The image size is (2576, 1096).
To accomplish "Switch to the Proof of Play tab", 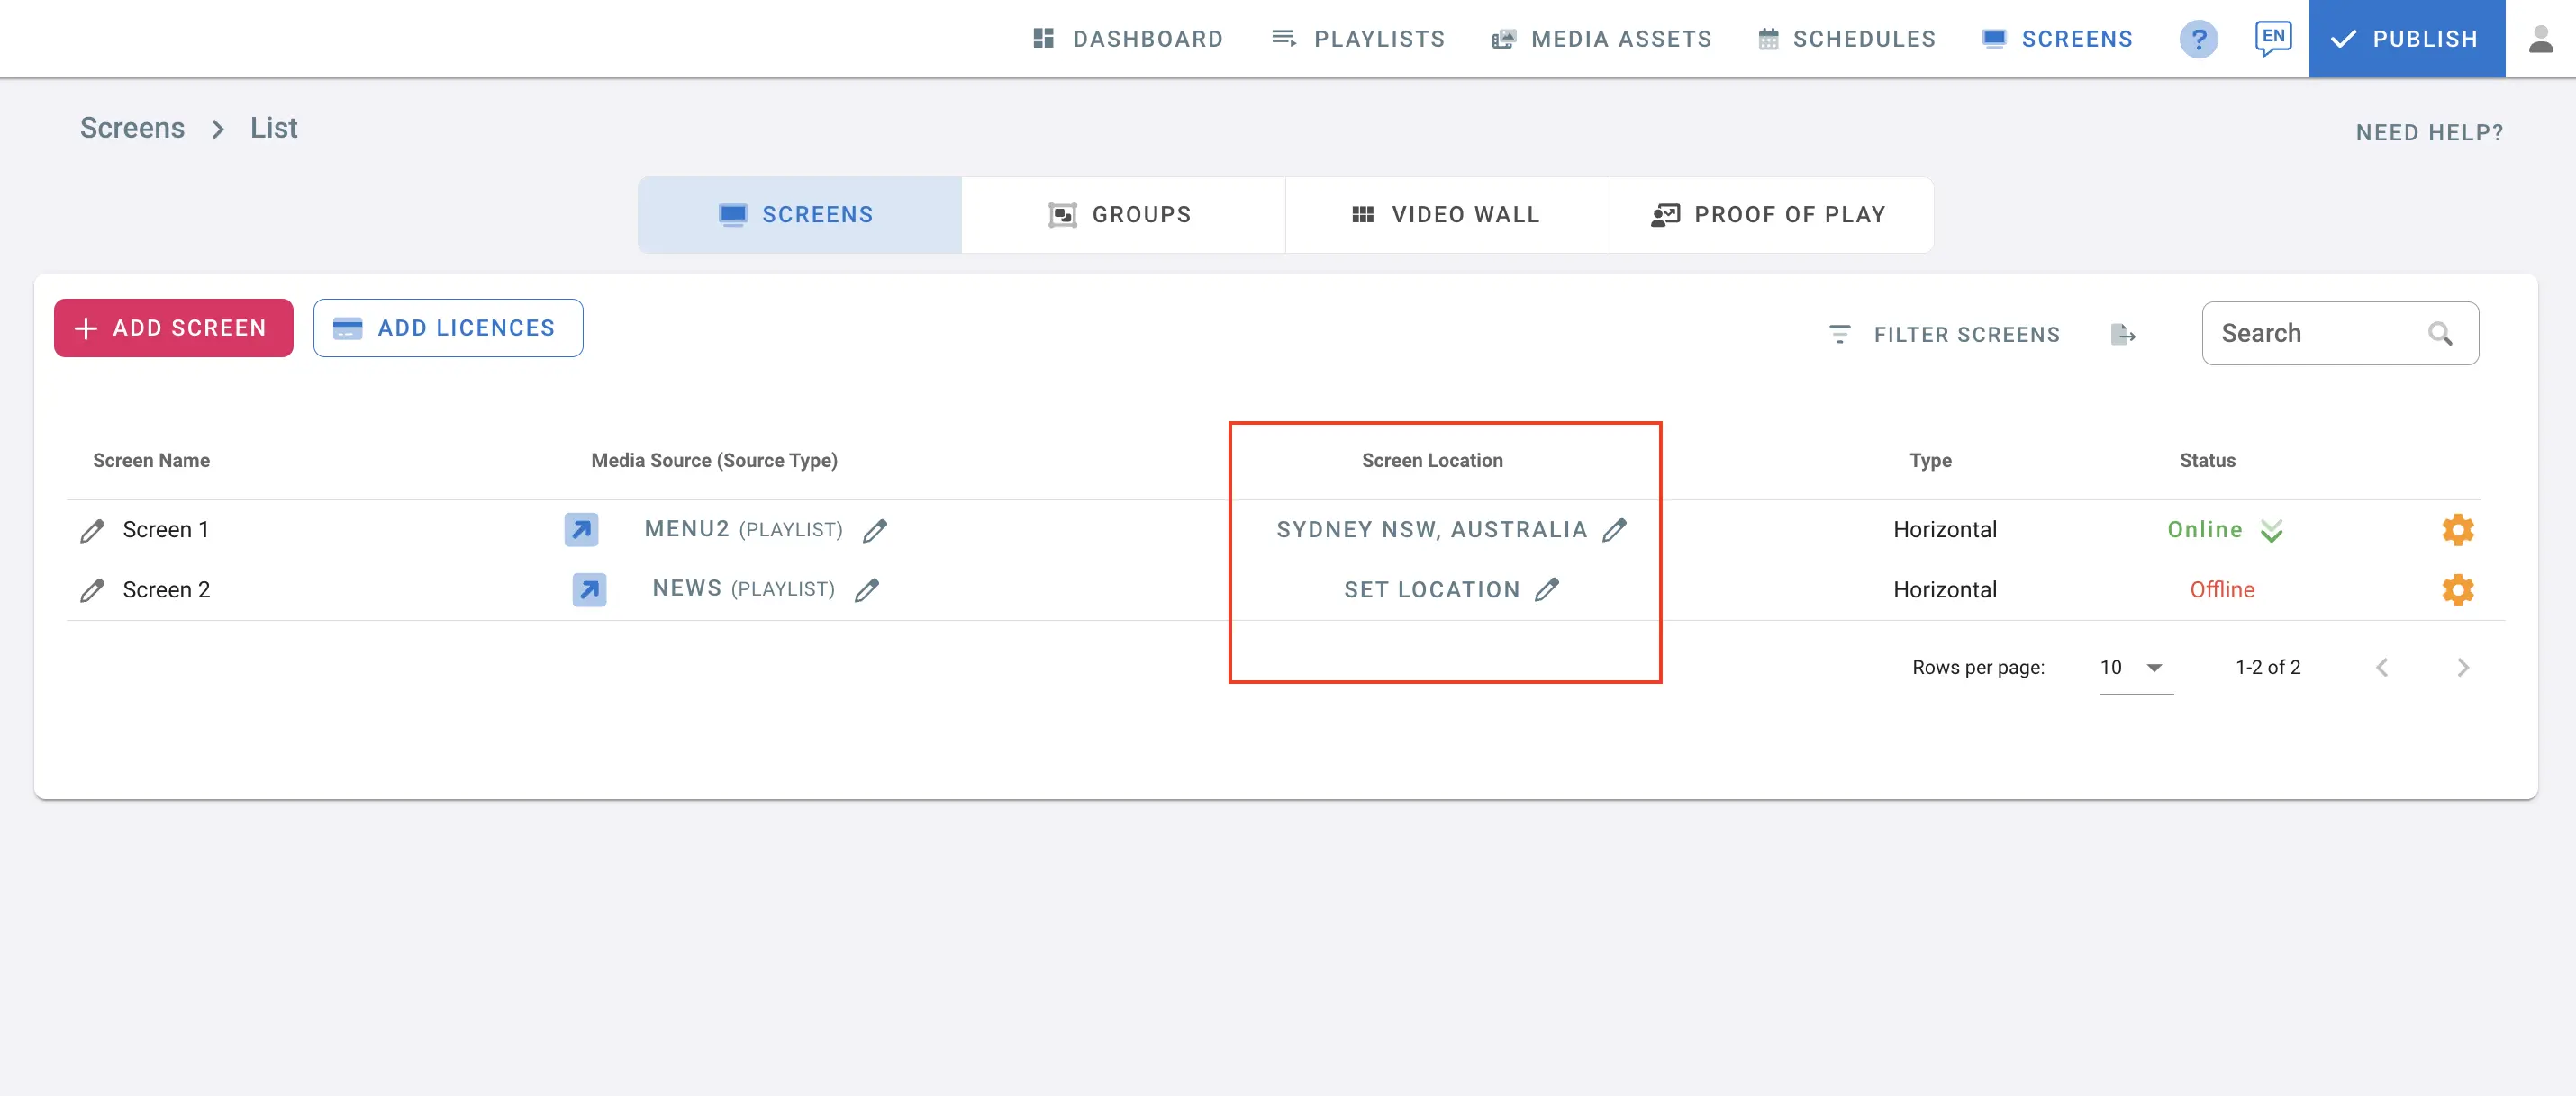I will [x=1770, y=215].
